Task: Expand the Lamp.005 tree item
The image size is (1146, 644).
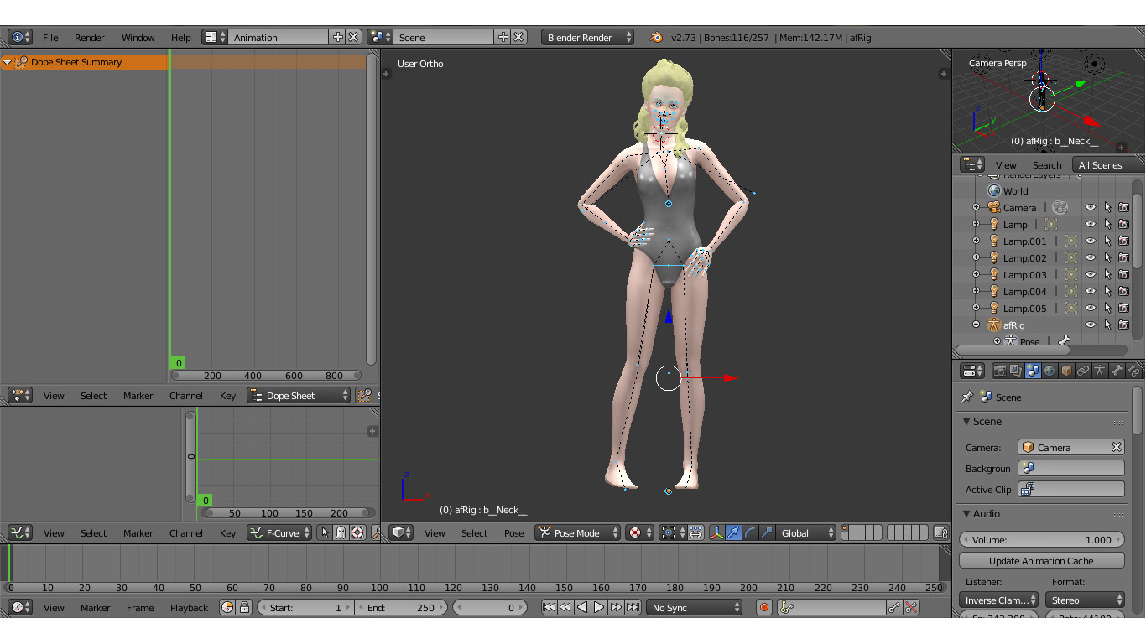Action: tap(977, 308)
